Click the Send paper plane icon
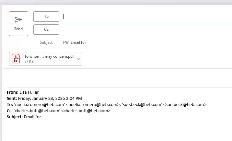This screenshot has height=141, width=232. pos(18,20)
